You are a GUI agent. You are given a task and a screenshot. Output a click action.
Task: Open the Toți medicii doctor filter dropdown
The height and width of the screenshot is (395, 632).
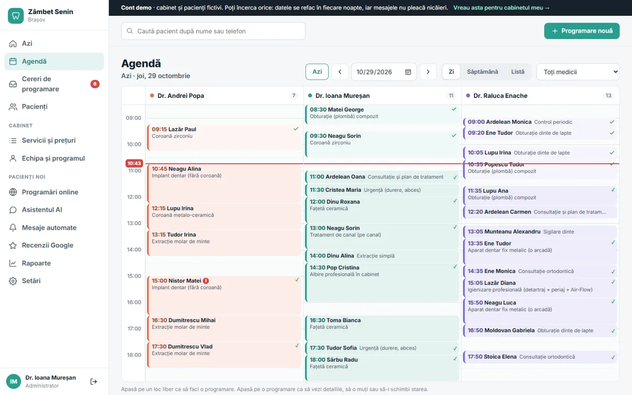pyautogui.click(x=578, y=72)
